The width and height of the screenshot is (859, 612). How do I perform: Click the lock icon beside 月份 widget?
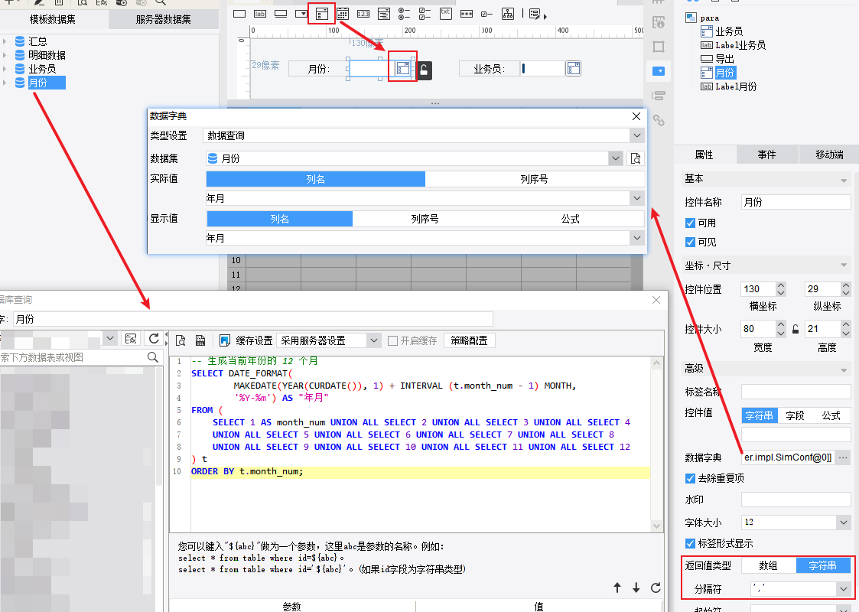point(424,70)
